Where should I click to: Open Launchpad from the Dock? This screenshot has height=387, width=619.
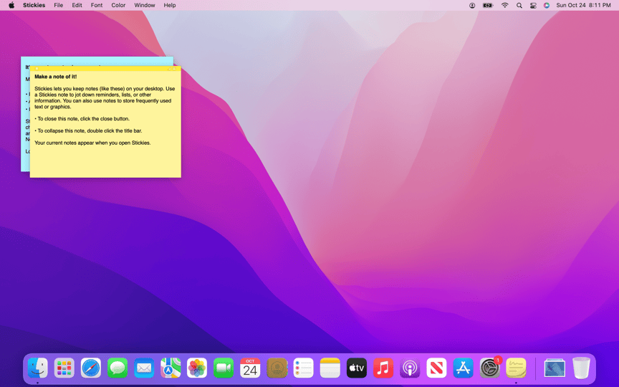pos(64,368)
